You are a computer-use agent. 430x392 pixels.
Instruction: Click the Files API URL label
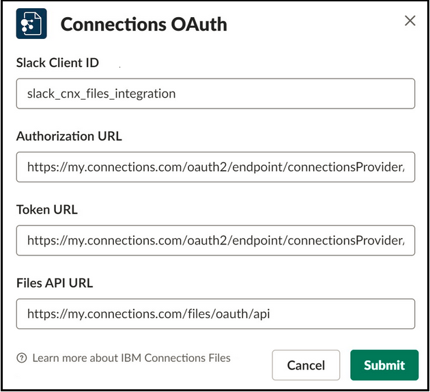pos(55,283)
